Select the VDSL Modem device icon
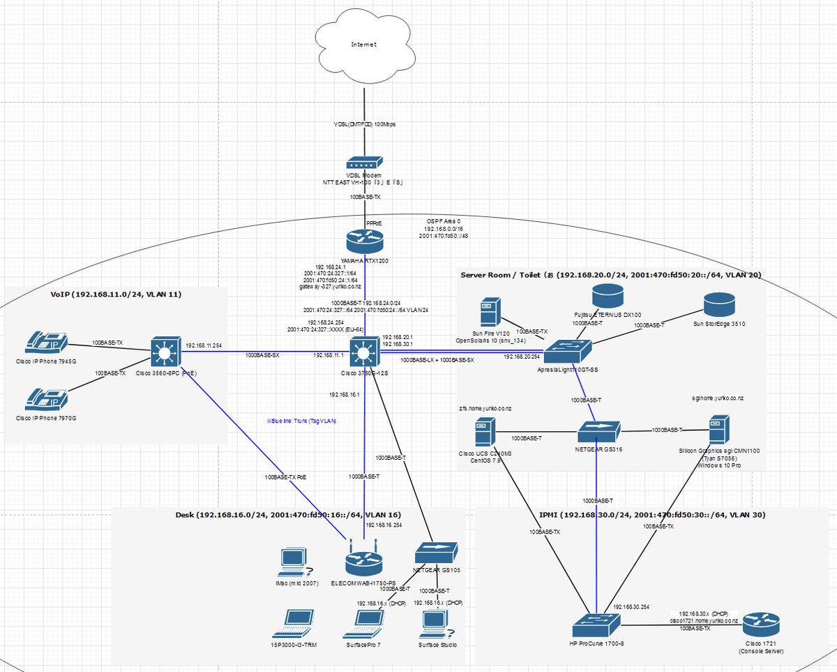Screen dimensions: 837x672 364,163
